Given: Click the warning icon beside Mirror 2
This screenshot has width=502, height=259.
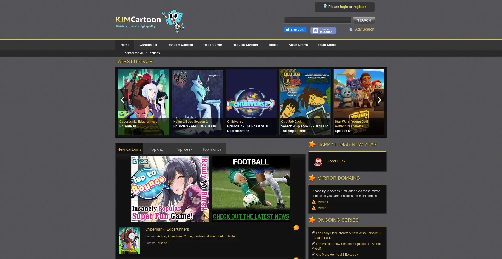Looking at the screenshot, I should click(314, 208).
